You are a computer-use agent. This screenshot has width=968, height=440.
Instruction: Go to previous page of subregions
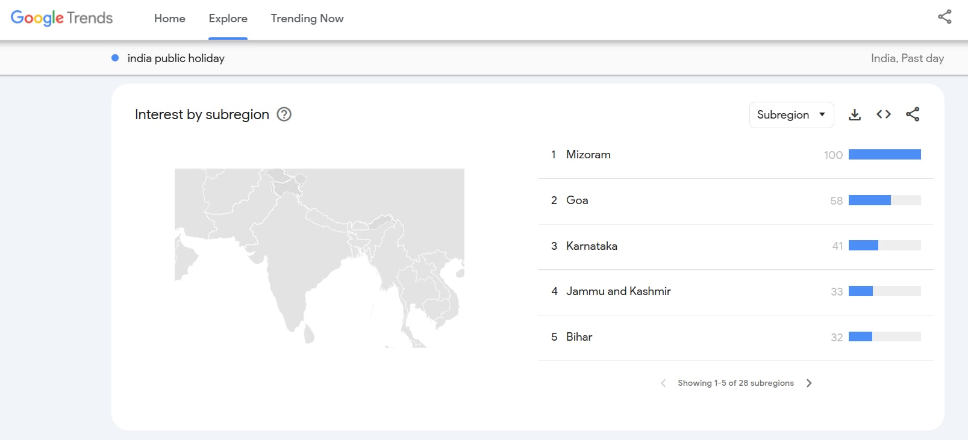click(x=663, y=383)
